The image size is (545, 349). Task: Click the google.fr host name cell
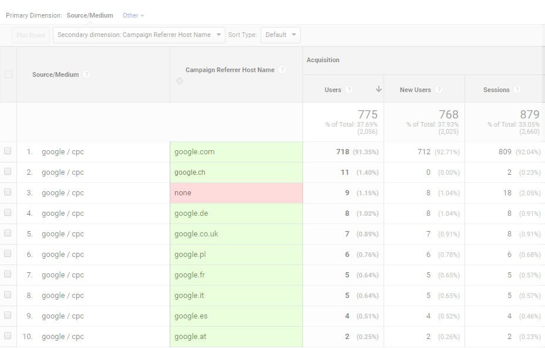pyautogui.click(x=236, y=275)
